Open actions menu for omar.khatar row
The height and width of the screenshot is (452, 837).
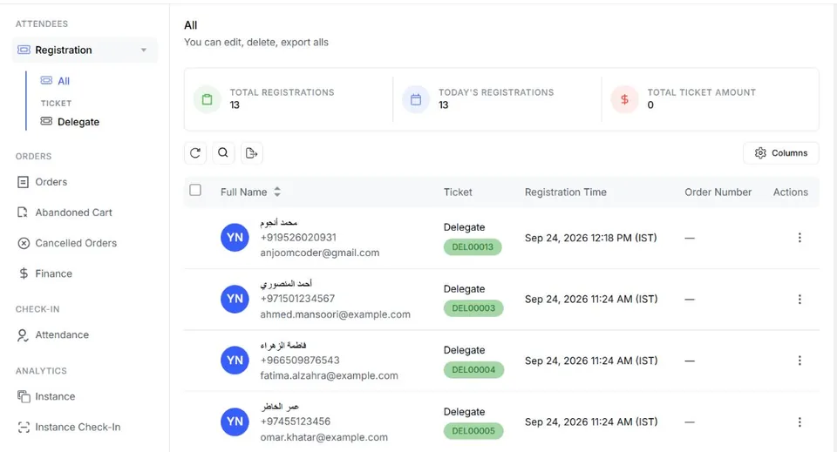tap(800, 422)
